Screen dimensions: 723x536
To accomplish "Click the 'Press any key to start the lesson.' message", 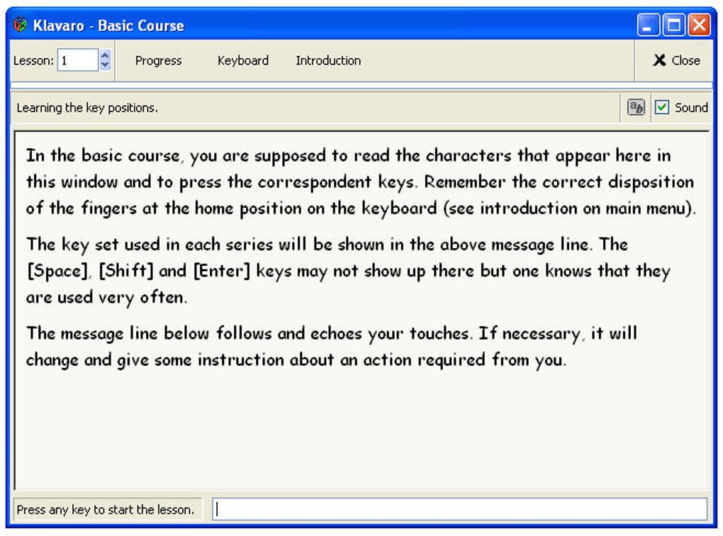I will [x=106, y=510].
